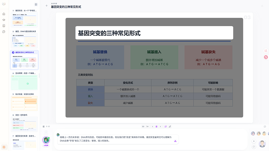Click the cell 可能改变一个氨基酸
The image size is (269, 151).
tap(213, 90)
